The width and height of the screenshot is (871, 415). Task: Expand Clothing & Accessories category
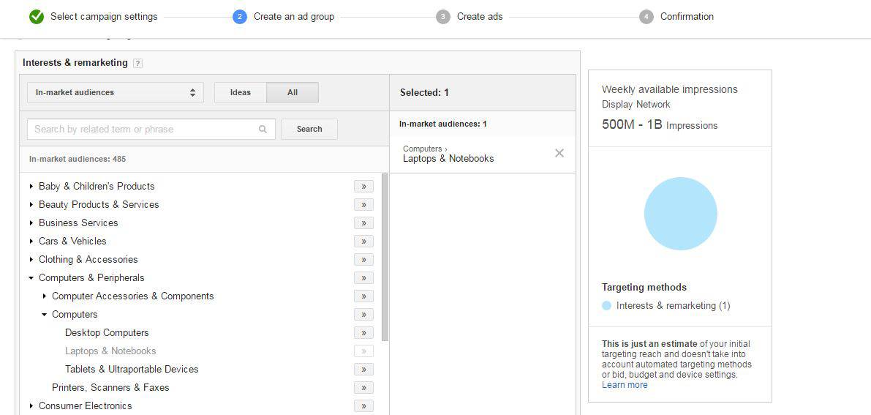[31, 260]
